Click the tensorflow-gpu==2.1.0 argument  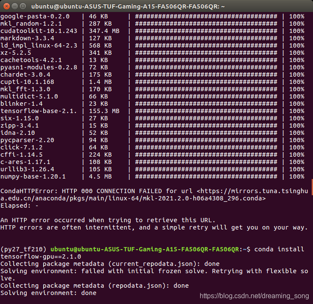coord(41,256)
